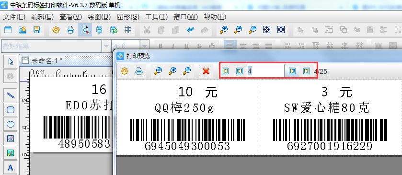This screenshot has width=402, height=175.
Task: Zoom in within print preview window
Action: pyautogui.click(x=172, y=71)
